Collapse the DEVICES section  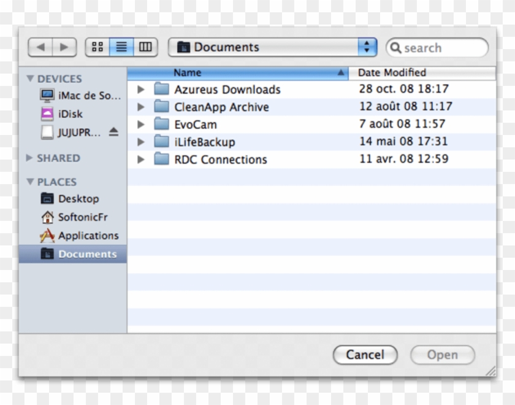coord(30,79)
